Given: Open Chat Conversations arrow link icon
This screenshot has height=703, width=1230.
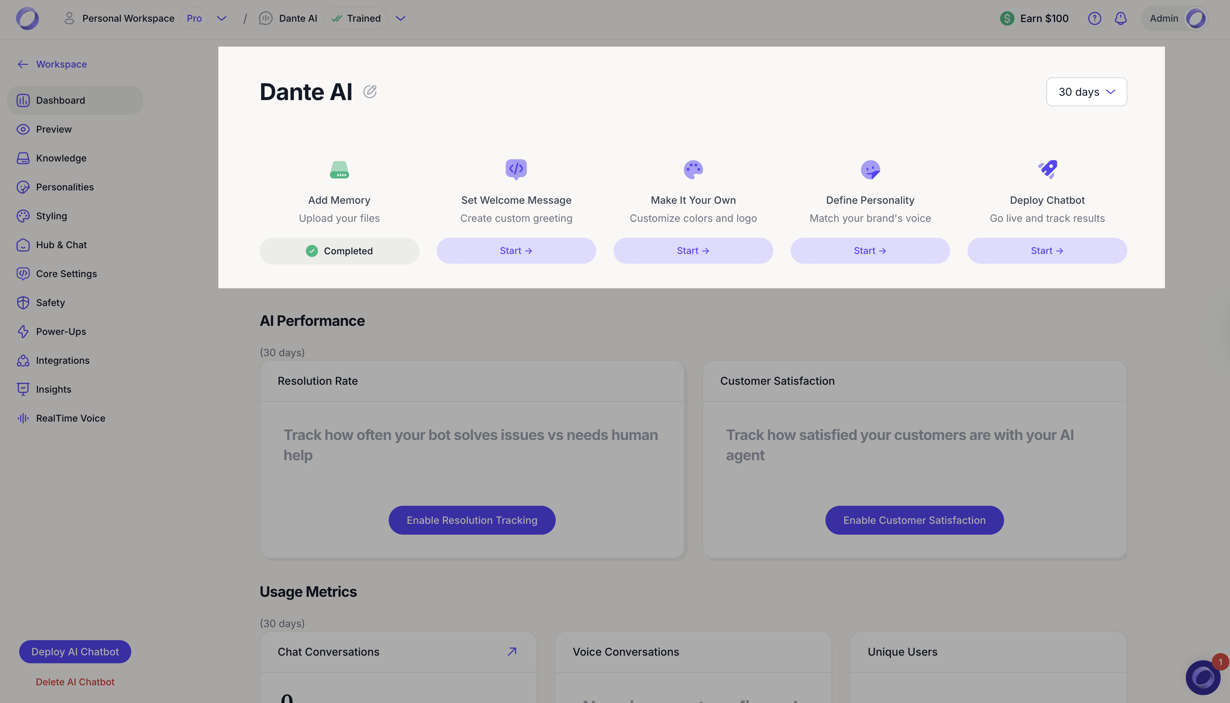Looking at the screenshot, I should pos(512,651).
